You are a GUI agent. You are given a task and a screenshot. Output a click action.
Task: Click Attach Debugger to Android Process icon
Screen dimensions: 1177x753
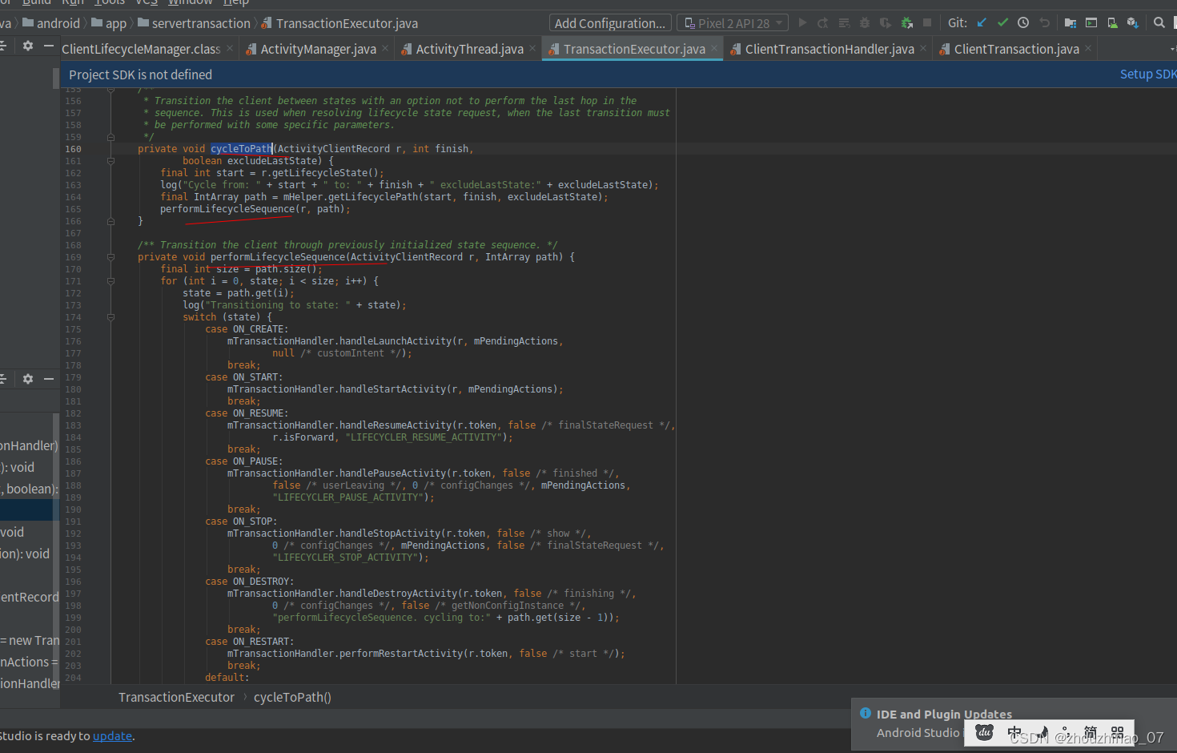[906, 23]
